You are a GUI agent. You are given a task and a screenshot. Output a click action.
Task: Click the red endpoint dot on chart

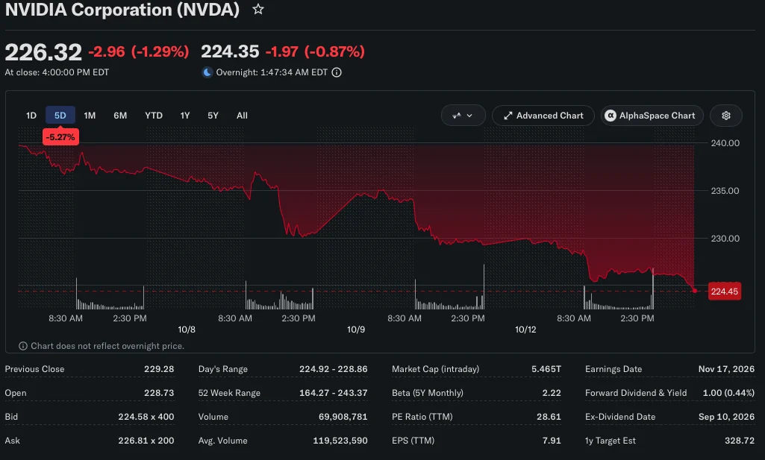(694, 291)
